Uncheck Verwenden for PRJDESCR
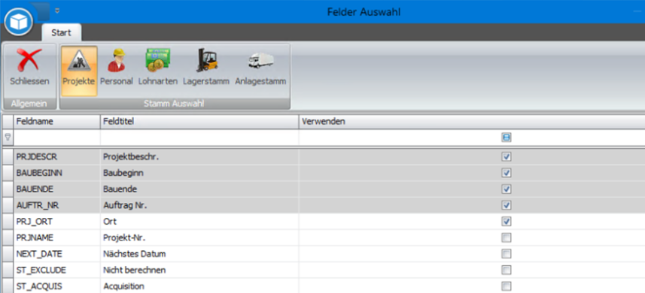 click(x=507, y=157)
